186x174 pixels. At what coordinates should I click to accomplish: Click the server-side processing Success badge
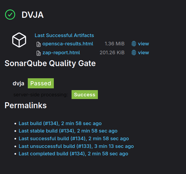[85, 95]
